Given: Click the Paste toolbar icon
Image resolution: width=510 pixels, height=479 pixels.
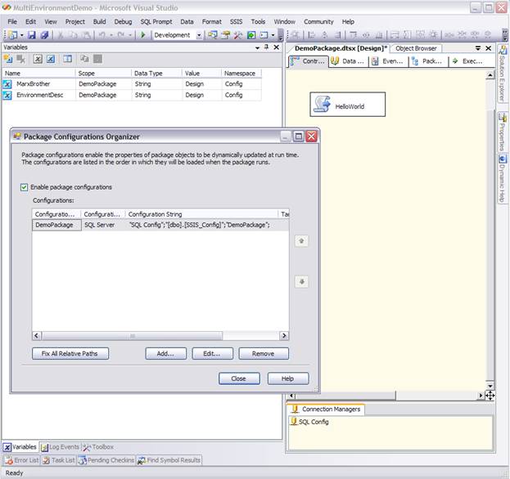Looking at the screenshot, I should [87, 35].
